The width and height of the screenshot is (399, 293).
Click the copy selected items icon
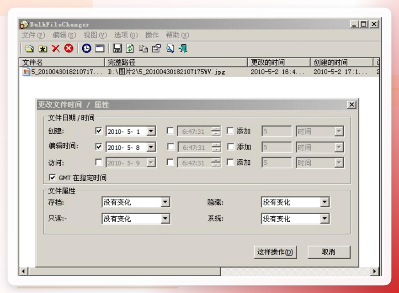coord(144,48)
